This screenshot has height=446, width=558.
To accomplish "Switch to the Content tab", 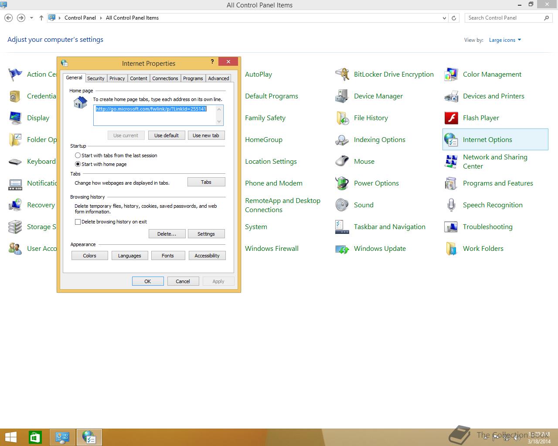I will point(139,78).
